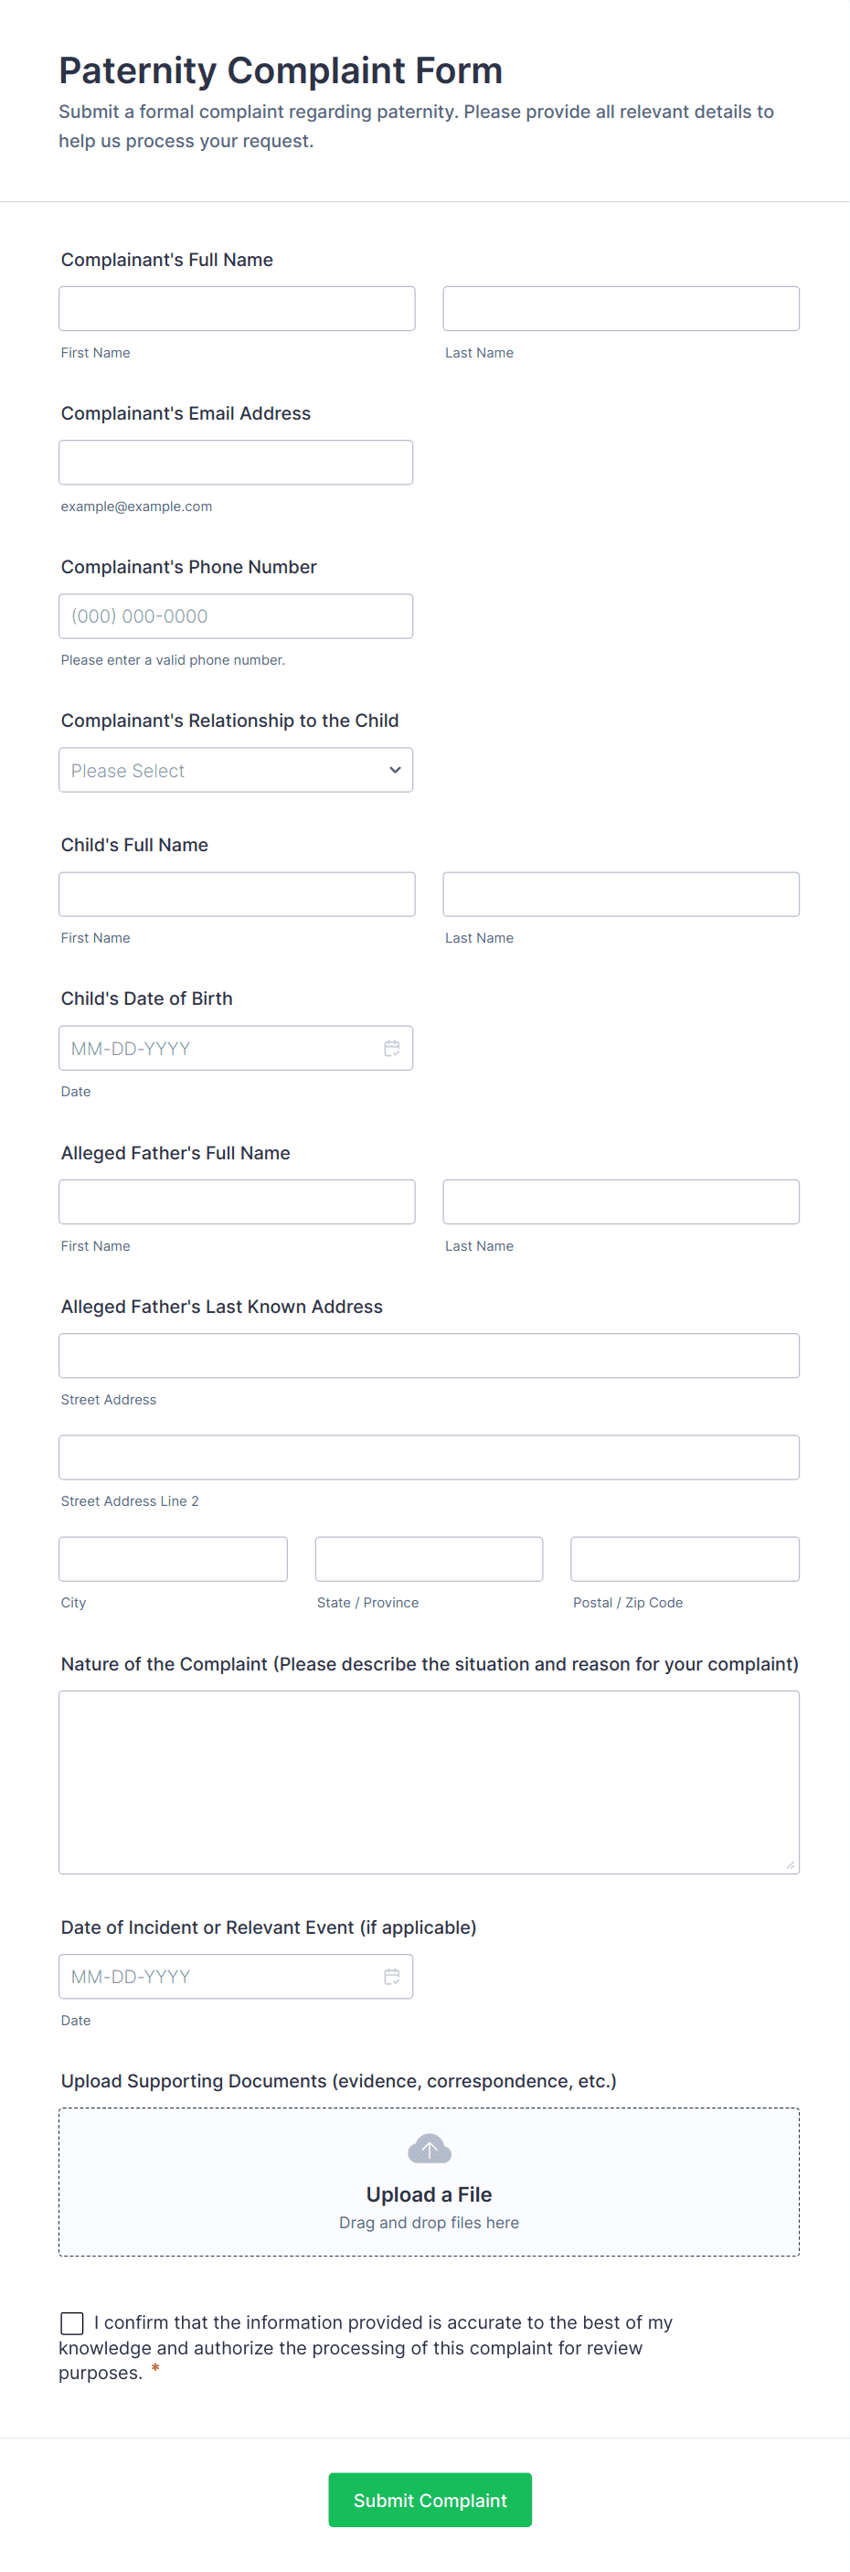This screenshot has width=850, height=2572.
Task: Select Child's First Name input
Action: pyautogui.click(x=237, y=893)
